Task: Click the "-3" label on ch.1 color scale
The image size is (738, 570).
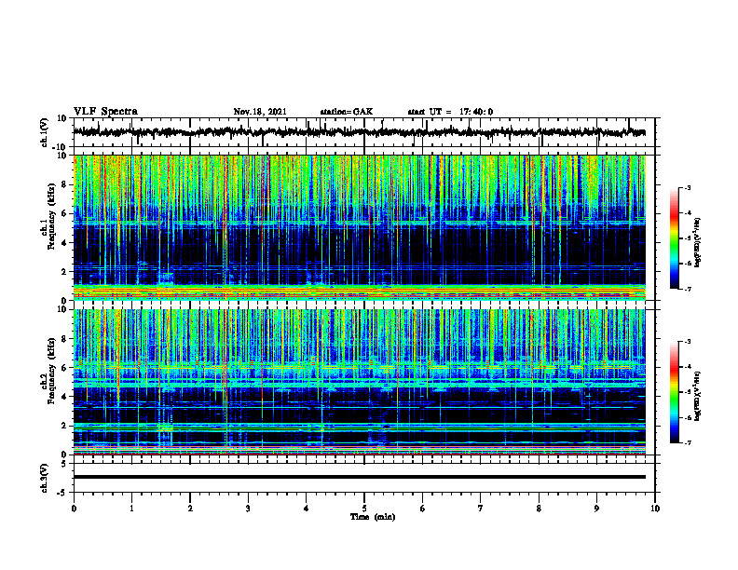Action: 687,187
